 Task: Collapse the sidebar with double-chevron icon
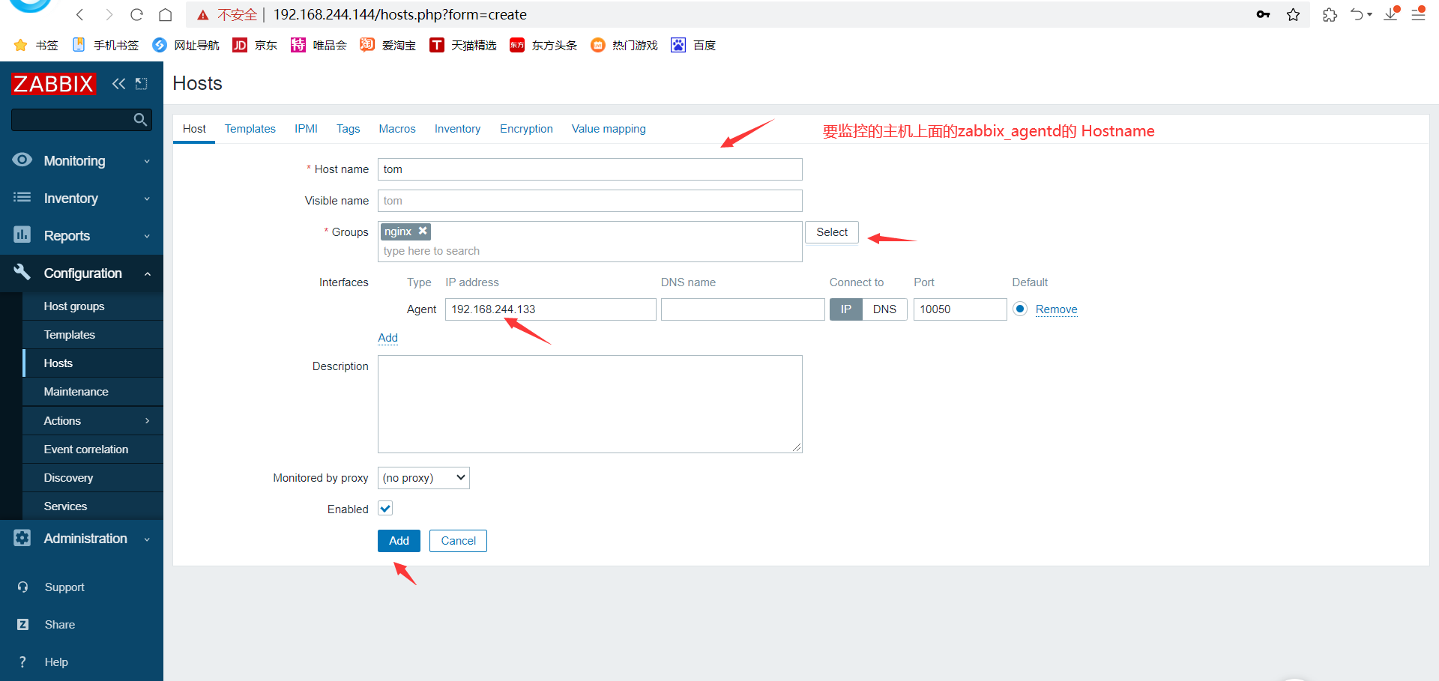[x=118, y=84]
